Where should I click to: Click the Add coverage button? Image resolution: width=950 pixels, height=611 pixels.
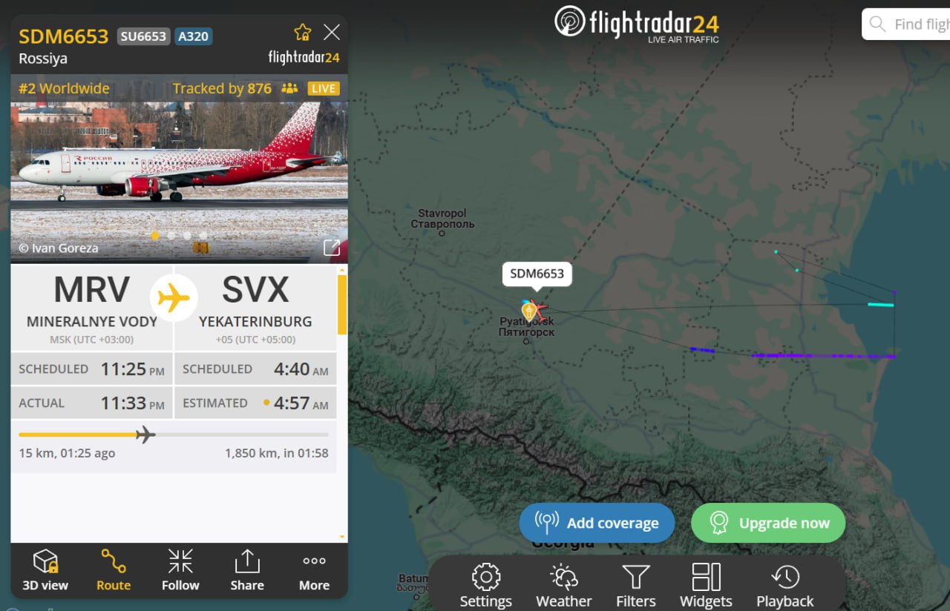[x=597, y=523]
